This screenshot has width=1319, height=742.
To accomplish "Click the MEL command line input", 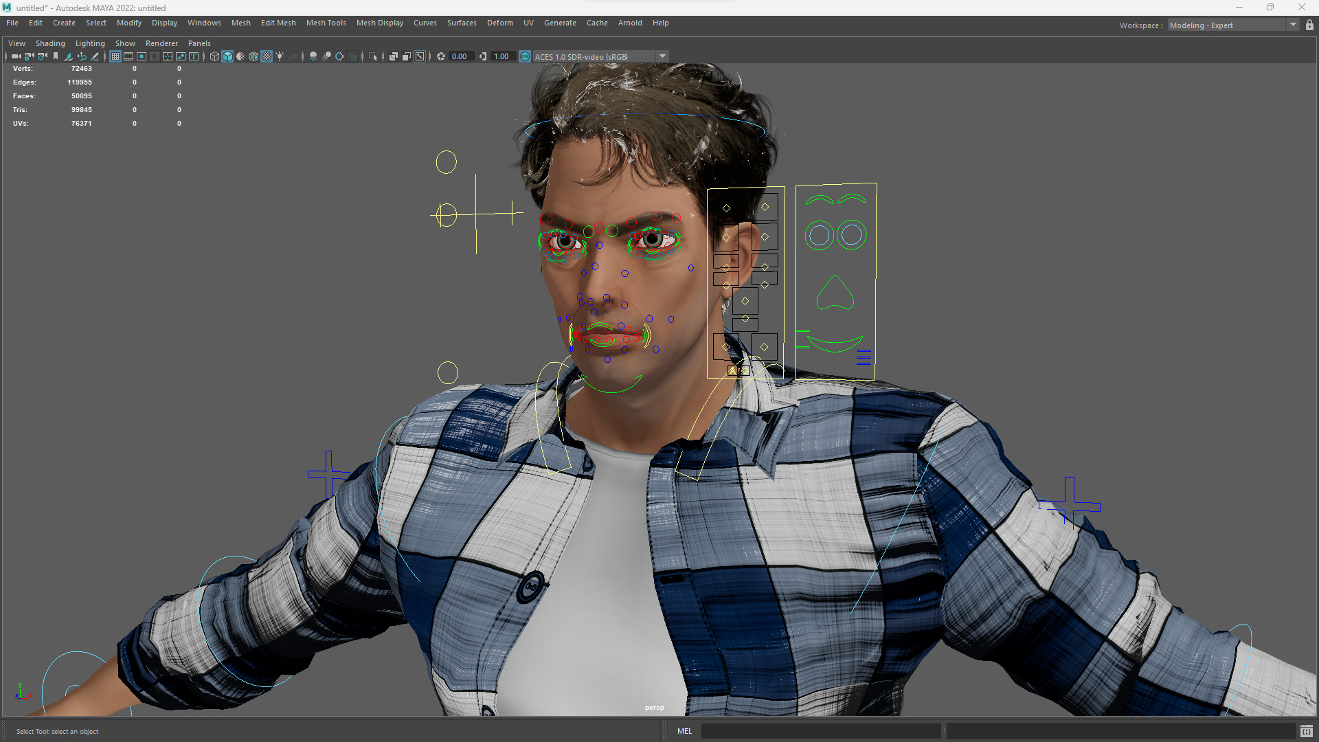I will (x=820, y=731).
